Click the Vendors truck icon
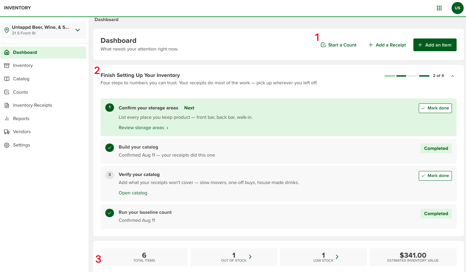The width and height of the screenshot is (466, 272). coord(7,132)
